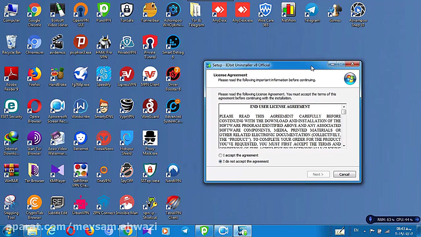The image size is (421, 237).
Task: Expand the RAM CPU monitor widget arrow
Action: pyautogui.click(x=417, y=220)
